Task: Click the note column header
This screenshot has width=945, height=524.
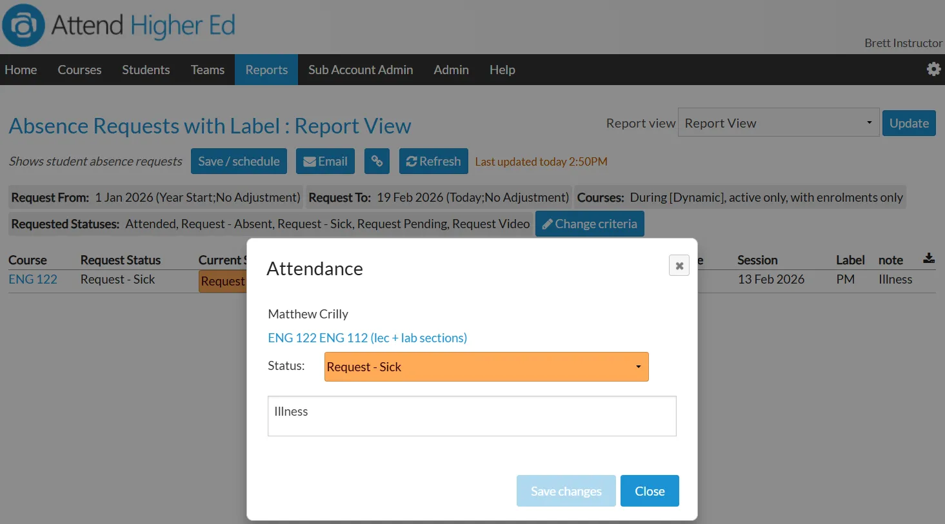Action: pyautogui.click(x=890, y=260)
